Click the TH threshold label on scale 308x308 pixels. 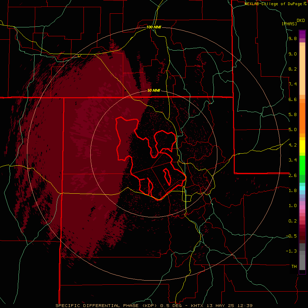(294, 267)
